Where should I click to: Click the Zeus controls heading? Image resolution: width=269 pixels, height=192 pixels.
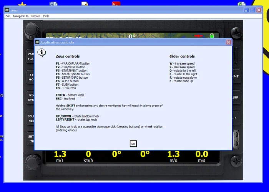[x=68, y=56]
